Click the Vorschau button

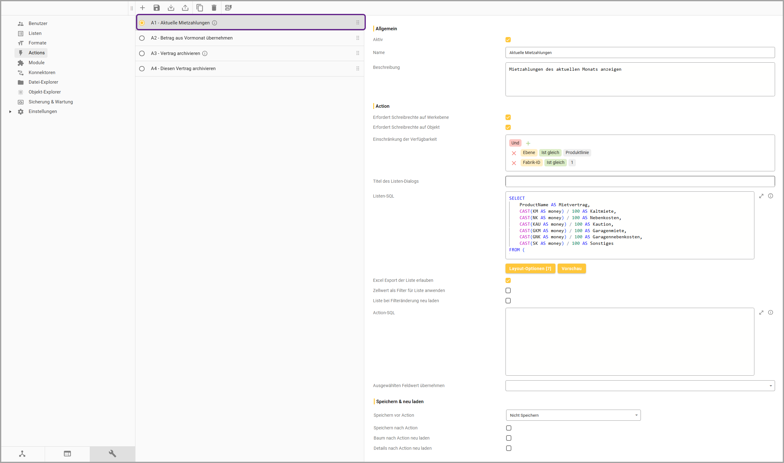(x=571, y=269)
